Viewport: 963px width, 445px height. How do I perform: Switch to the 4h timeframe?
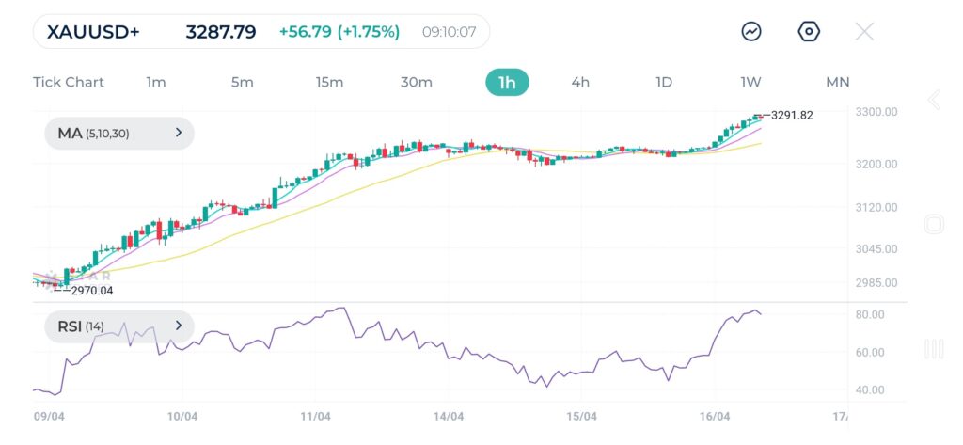click(x=580, y=82)
